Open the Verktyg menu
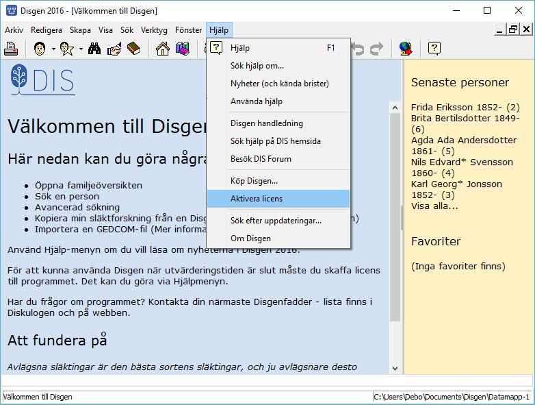 (154, 30)
